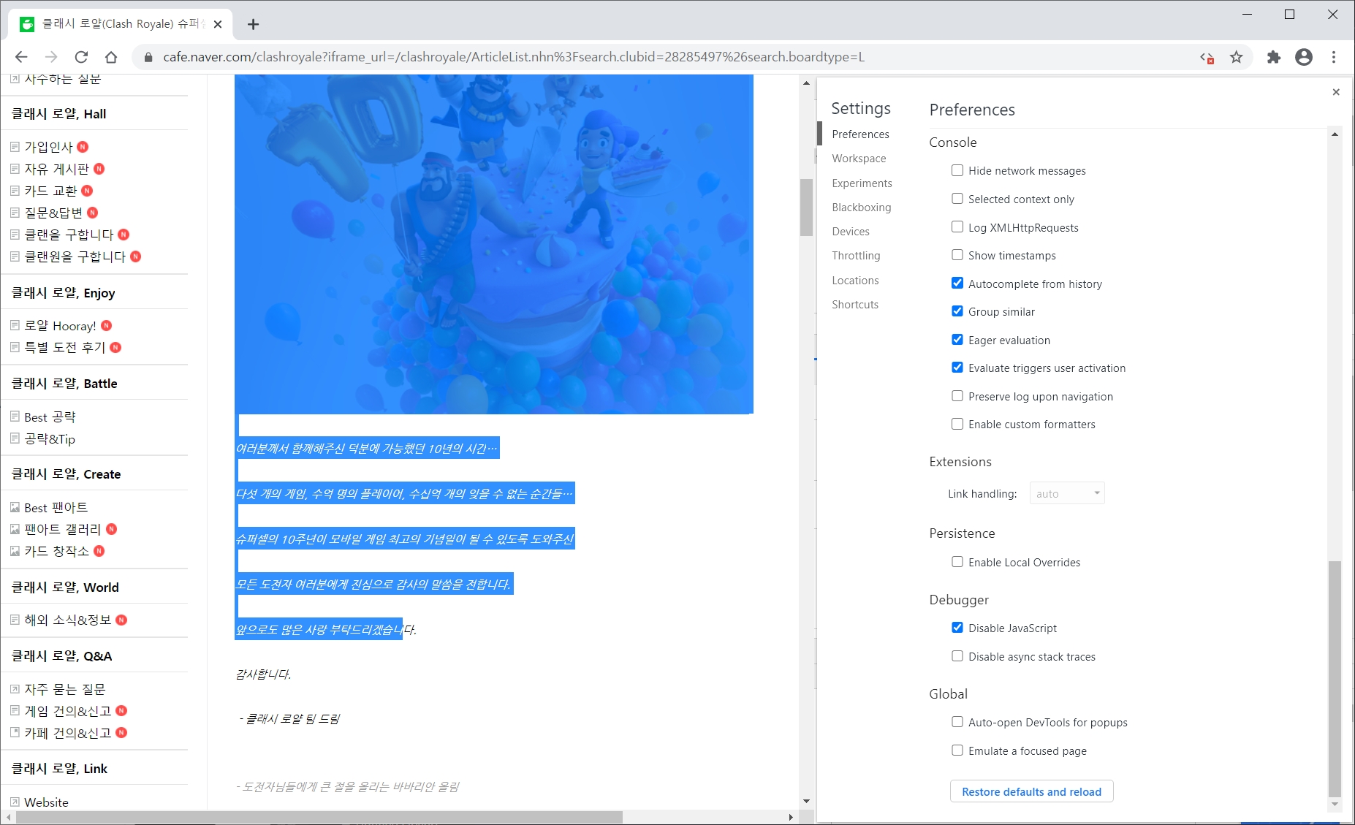
Task: Open the Locations settings tab
Action: click(x=855, y=281)
